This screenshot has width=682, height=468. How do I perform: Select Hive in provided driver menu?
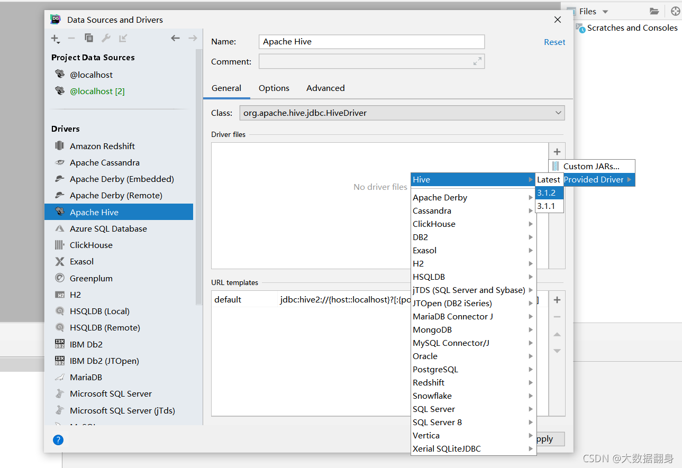(x=473, y=179)
